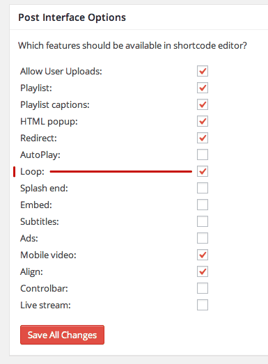Check the Splash end checkbox
The image size is (268, 364).
(203, 188)
